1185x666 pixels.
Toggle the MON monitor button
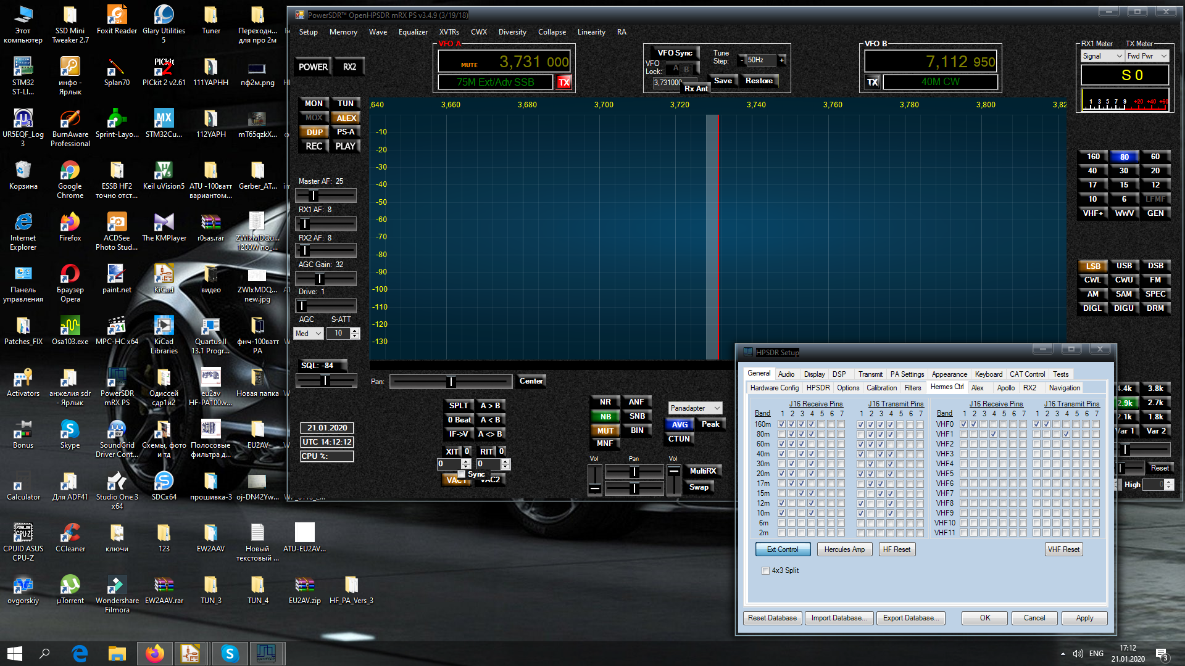coord(314,104)
